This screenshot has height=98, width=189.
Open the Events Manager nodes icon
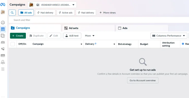(3, 62)
